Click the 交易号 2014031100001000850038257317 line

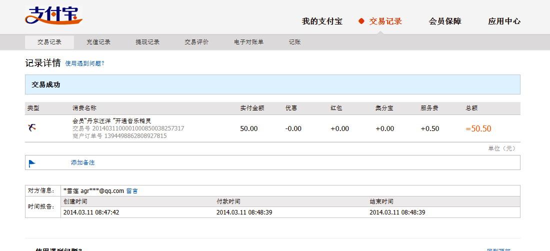coord(128,128)
